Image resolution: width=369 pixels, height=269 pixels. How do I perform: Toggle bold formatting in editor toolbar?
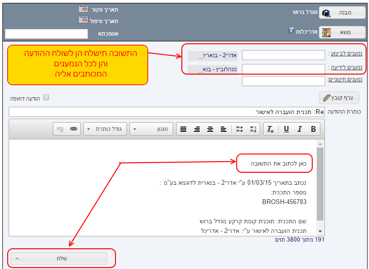click(313, 129)
